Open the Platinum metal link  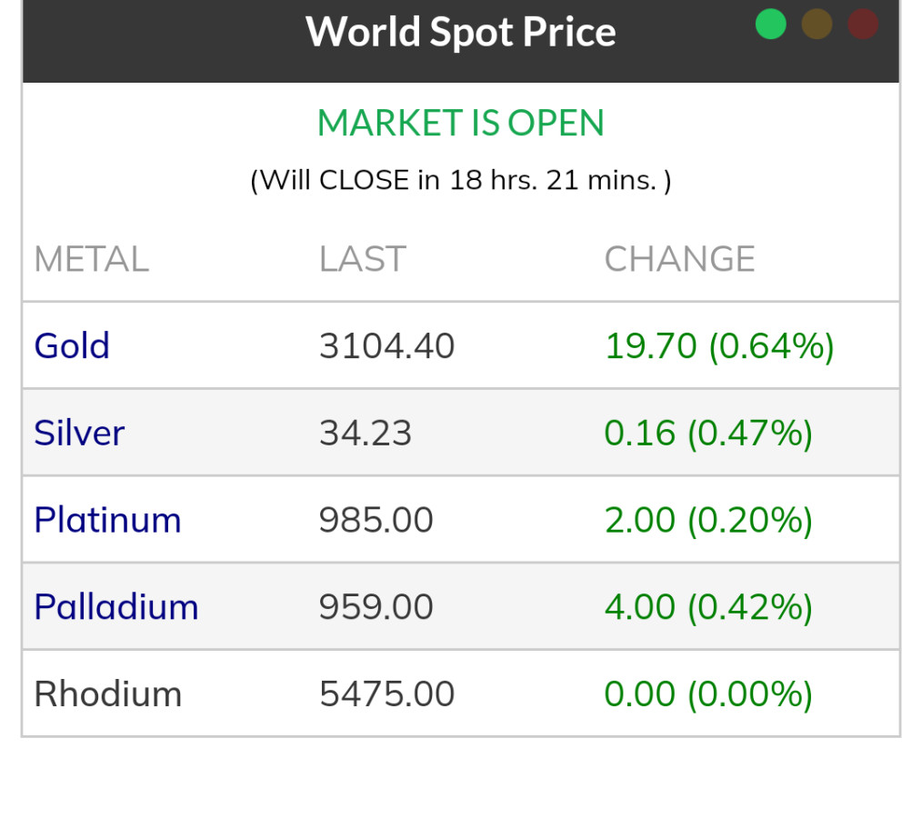[107, 520]
